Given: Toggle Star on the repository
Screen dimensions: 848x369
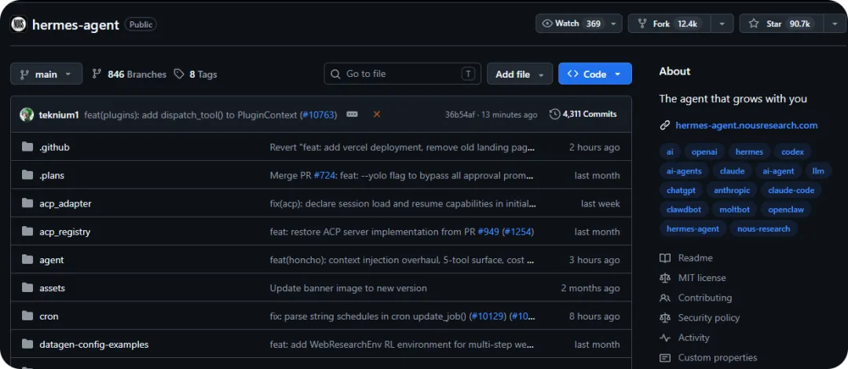Looking at the screenshot, I should [x=780, y=24].
